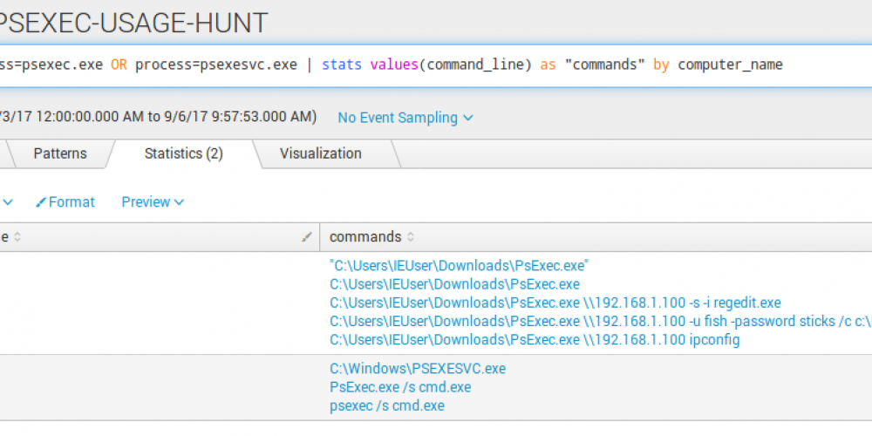This screenshot has width=872, height=436.
Task: Click the C:\Windows\PSEXESVC.exe value
Action: [417, 369]
